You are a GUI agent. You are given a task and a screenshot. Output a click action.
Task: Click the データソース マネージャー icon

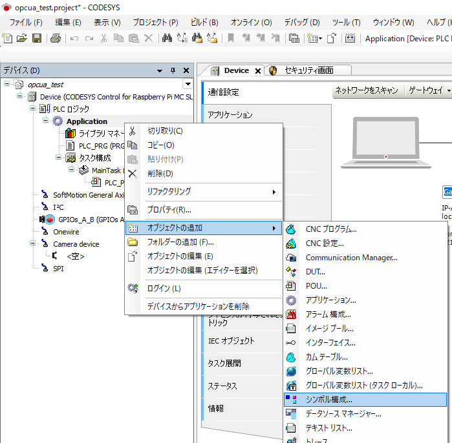pos(291,414)
